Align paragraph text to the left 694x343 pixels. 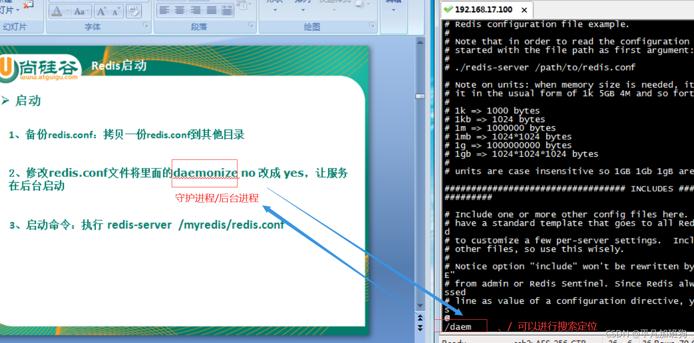[164, 9]
